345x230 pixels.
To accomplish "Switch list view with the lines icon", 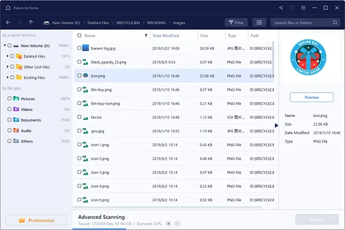I will tap(259, 23).
